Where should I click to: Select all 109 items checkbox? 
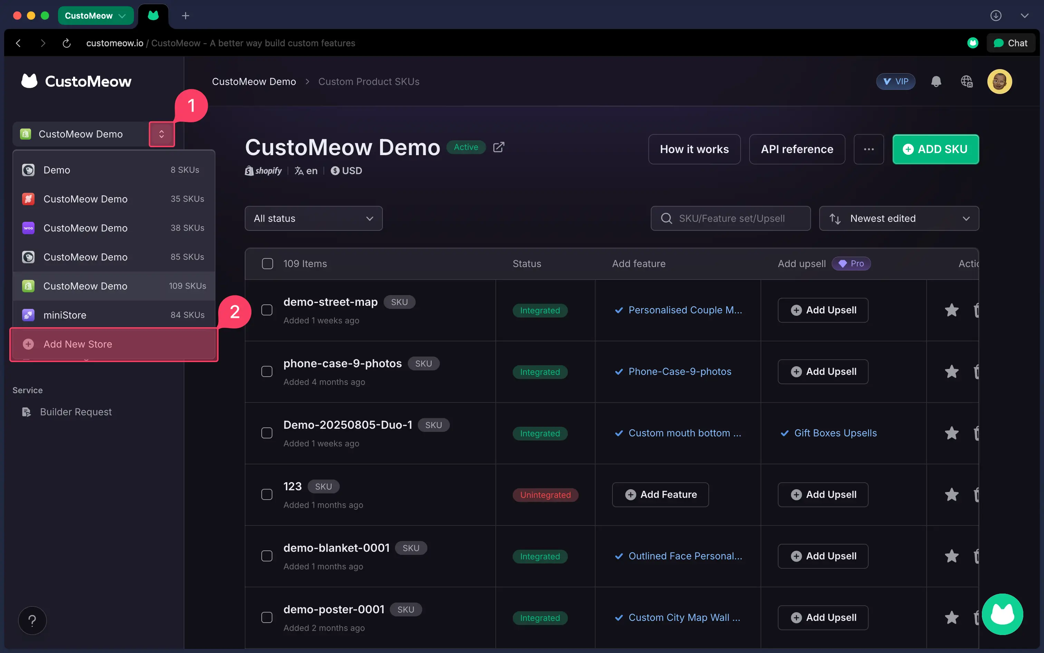268,263
